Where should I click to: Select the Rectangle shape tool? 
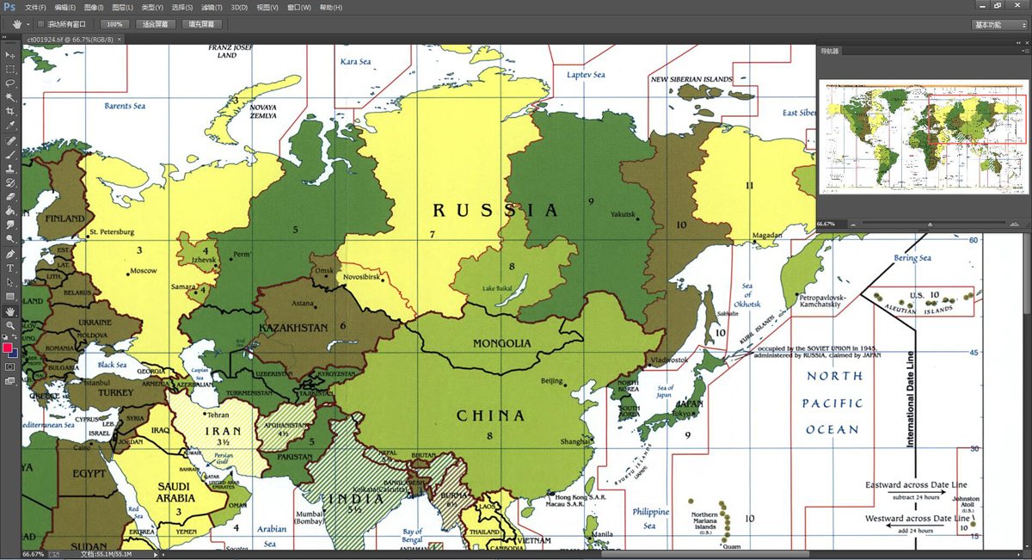10,297
